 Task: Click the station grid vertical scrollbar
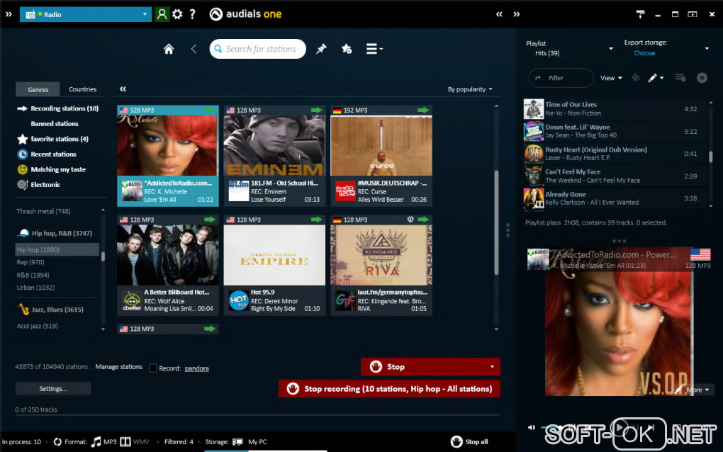click(x=496, y=222)
